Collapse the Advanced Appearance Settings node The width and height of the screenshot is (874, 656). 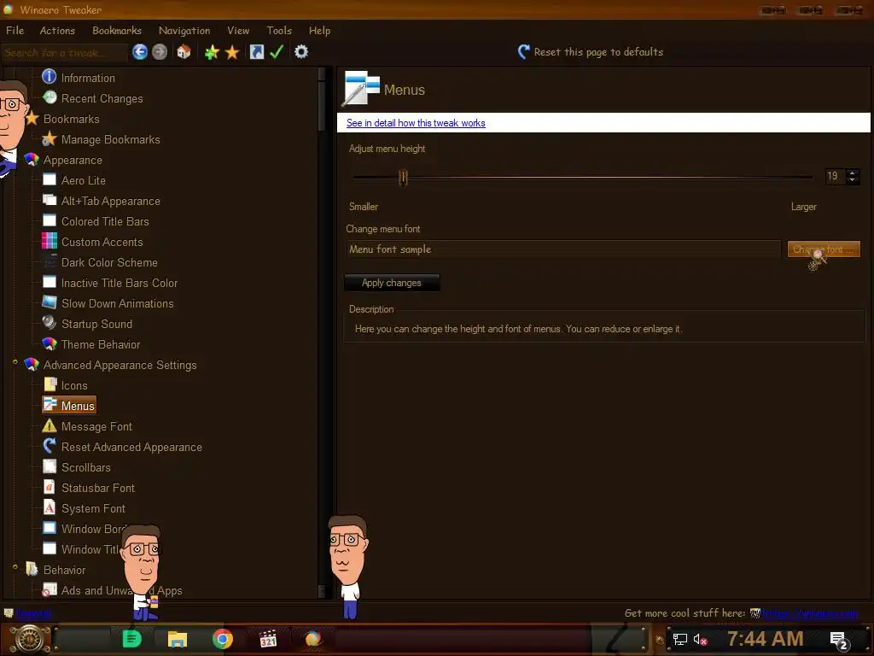tap(15, 362)
